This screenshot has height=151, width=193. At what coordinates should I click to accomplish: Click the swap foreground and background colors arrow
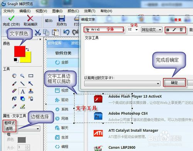point(27,49)
